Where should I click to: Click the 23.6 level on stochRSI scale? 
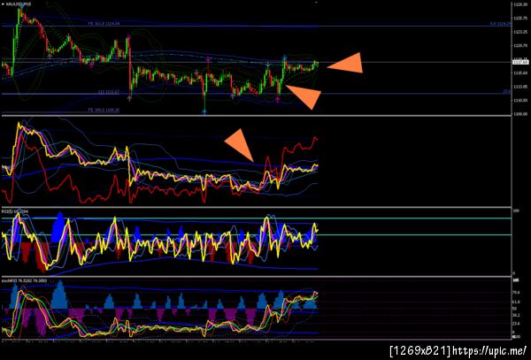pyautogui.click(x=517, y=324)
